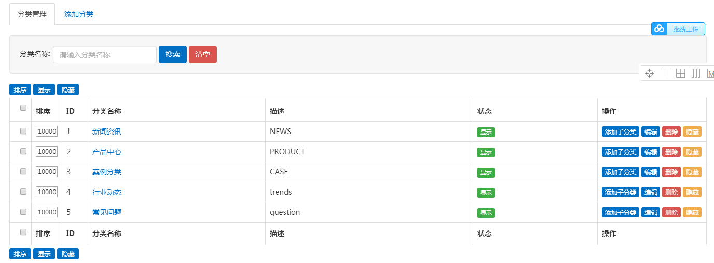The height and width of the screenshot is (263, 714).
Task: Click the red 清空 button
Action: (x=203, y=54)
